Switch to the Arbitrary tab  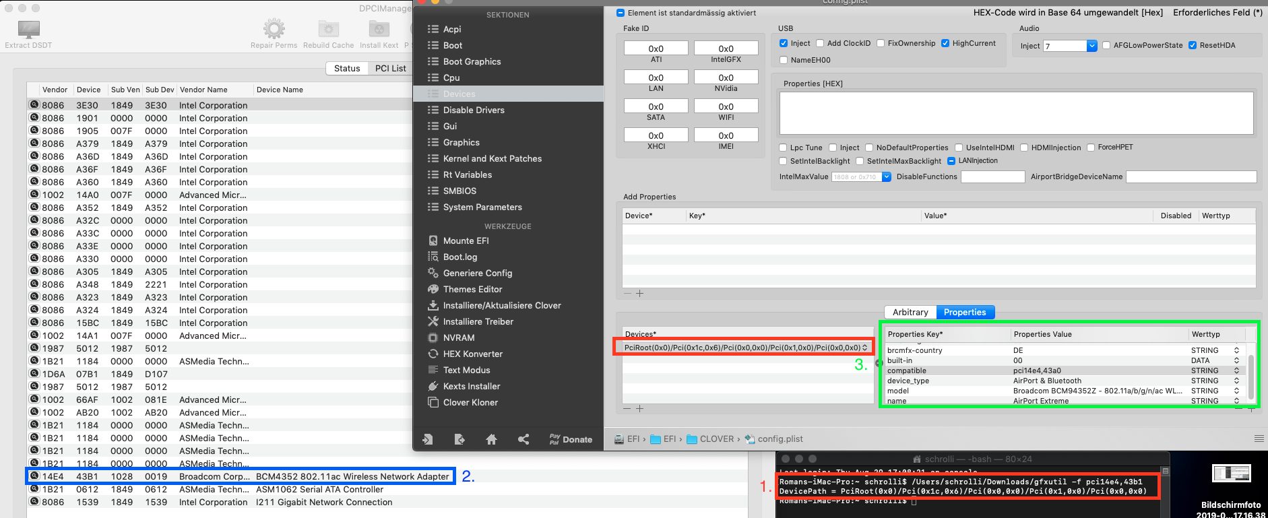[910, 312]
